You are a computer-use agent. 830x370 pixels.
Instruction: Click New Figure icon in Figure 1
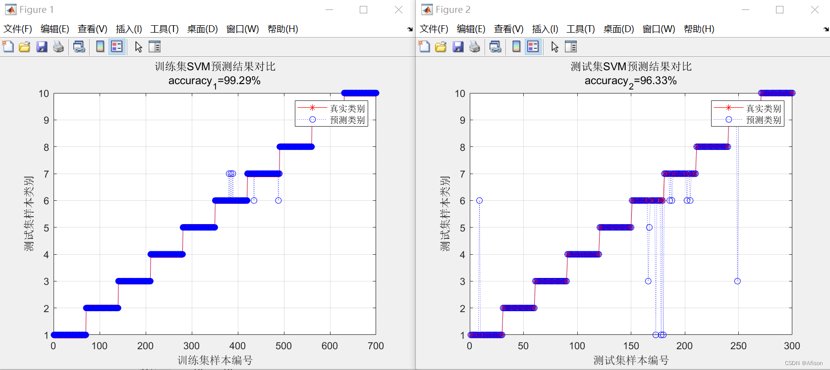coord(8,47)
